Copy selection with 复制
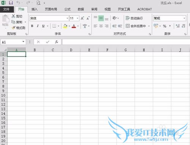The height and width of the screenshot is (145, 190). 17,22
